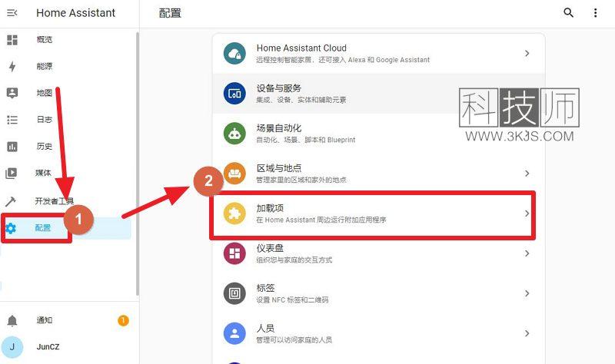This screenshot has width=615, height=364.
Task: Click the 地图 map icon
Action: pyautogui.click(x=12, y=93)
